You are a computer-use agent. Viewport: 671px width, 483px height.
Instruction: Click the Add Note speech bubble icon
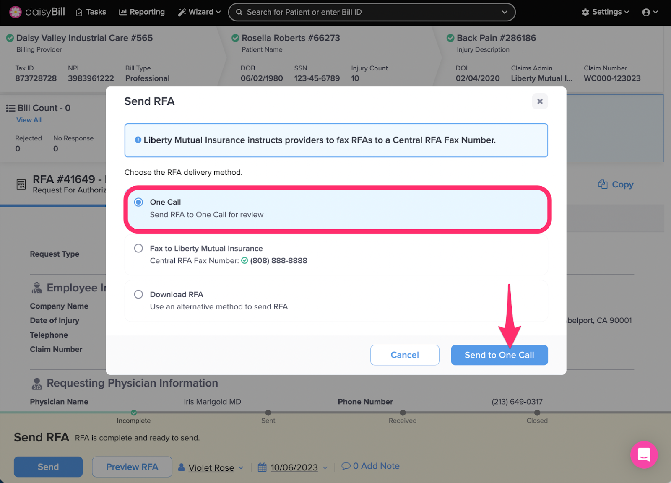click(346, 466)
